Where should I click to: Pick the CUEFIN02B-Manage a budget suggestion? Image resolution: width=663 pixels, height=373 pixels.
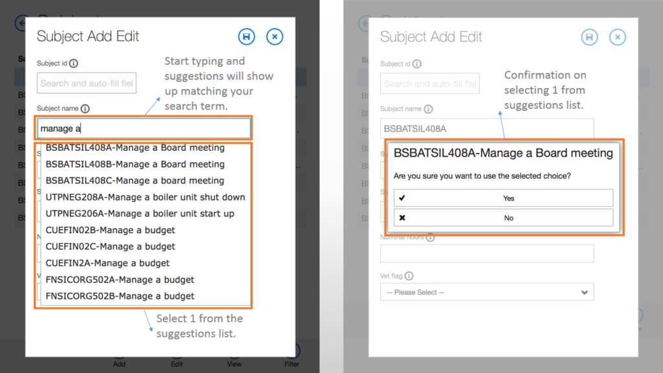pyautogui.click(x=110, y=230)
